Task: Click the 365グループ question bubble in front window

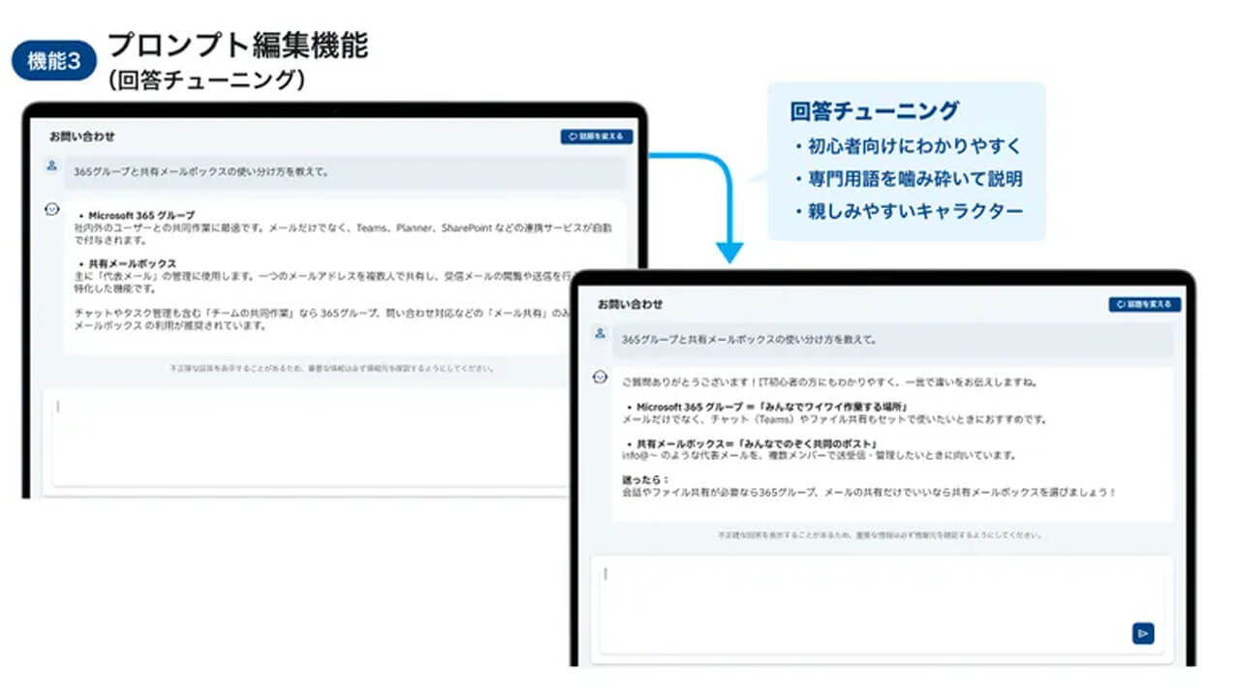Action: coord(892,340)
